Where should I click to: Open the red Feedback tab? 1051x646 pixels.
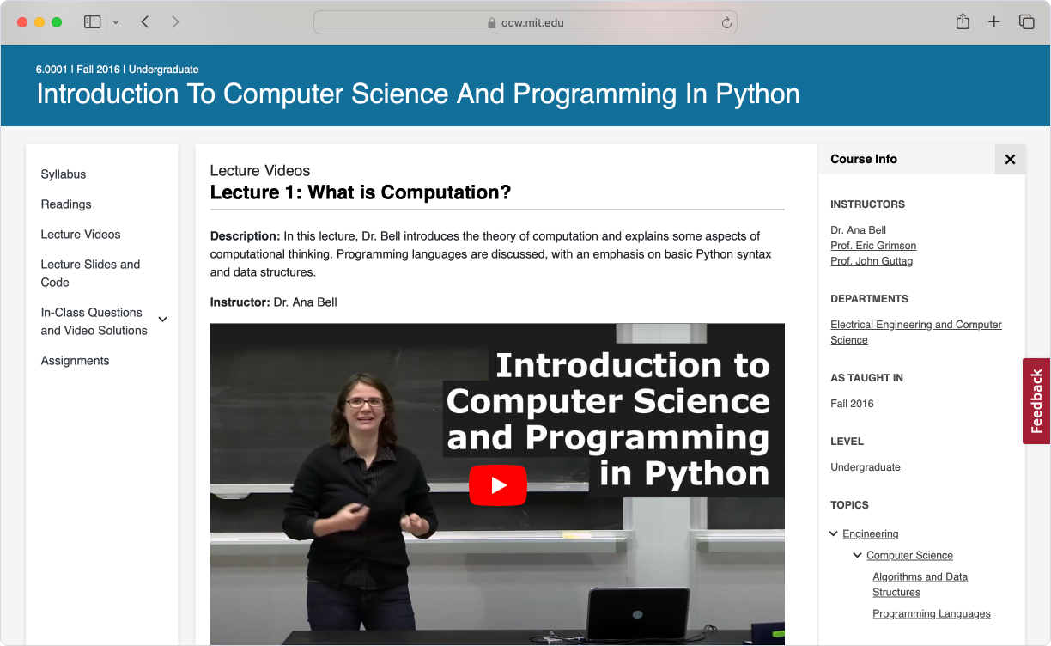(1036, 401)
